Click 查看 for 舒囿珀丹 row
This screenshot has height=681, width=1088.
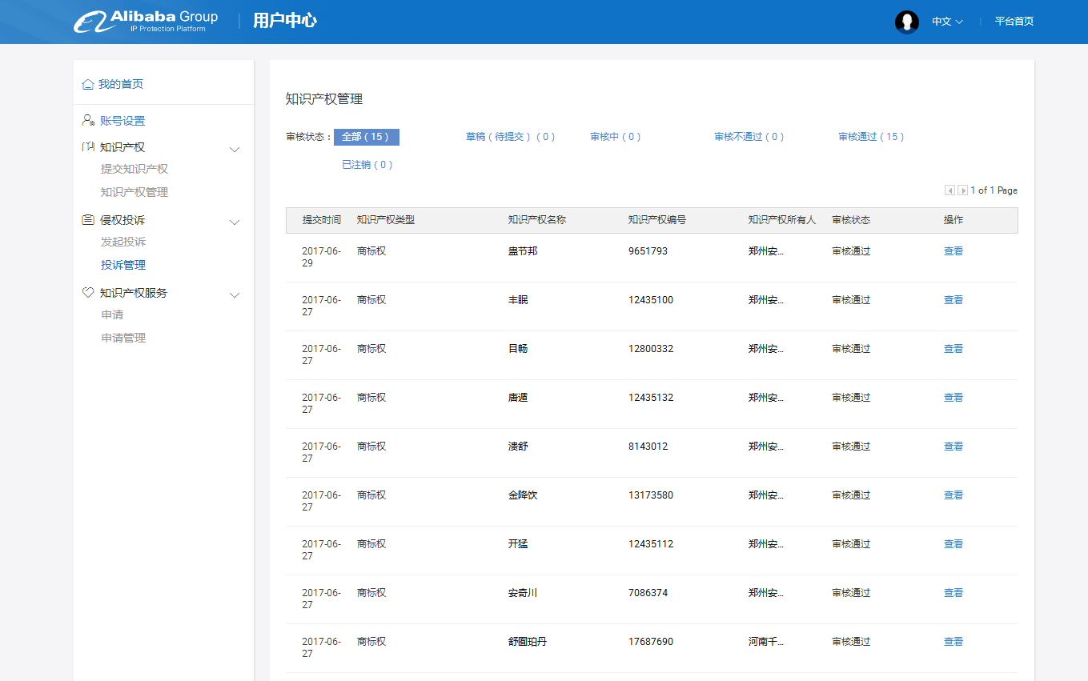click(954, 642)
